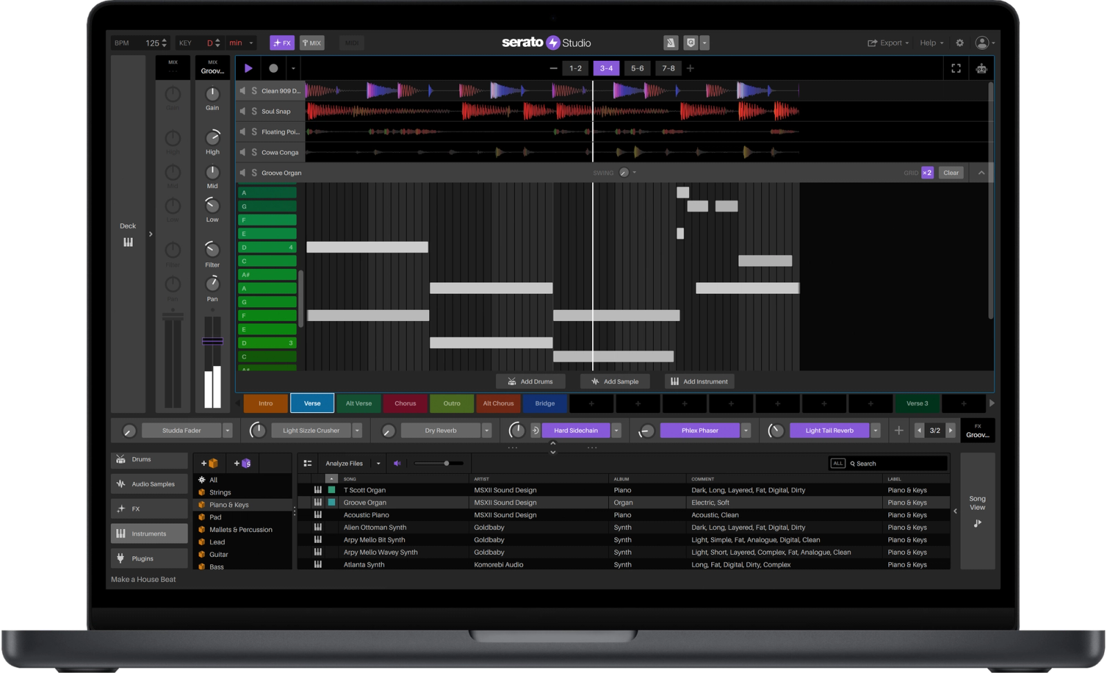Select the Instruments panel in the sidebar
1107x673 pixels.
(149, 533)
